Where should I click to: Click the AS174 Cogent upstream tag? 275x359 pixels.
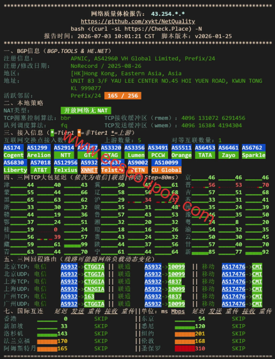click(14, 151)
